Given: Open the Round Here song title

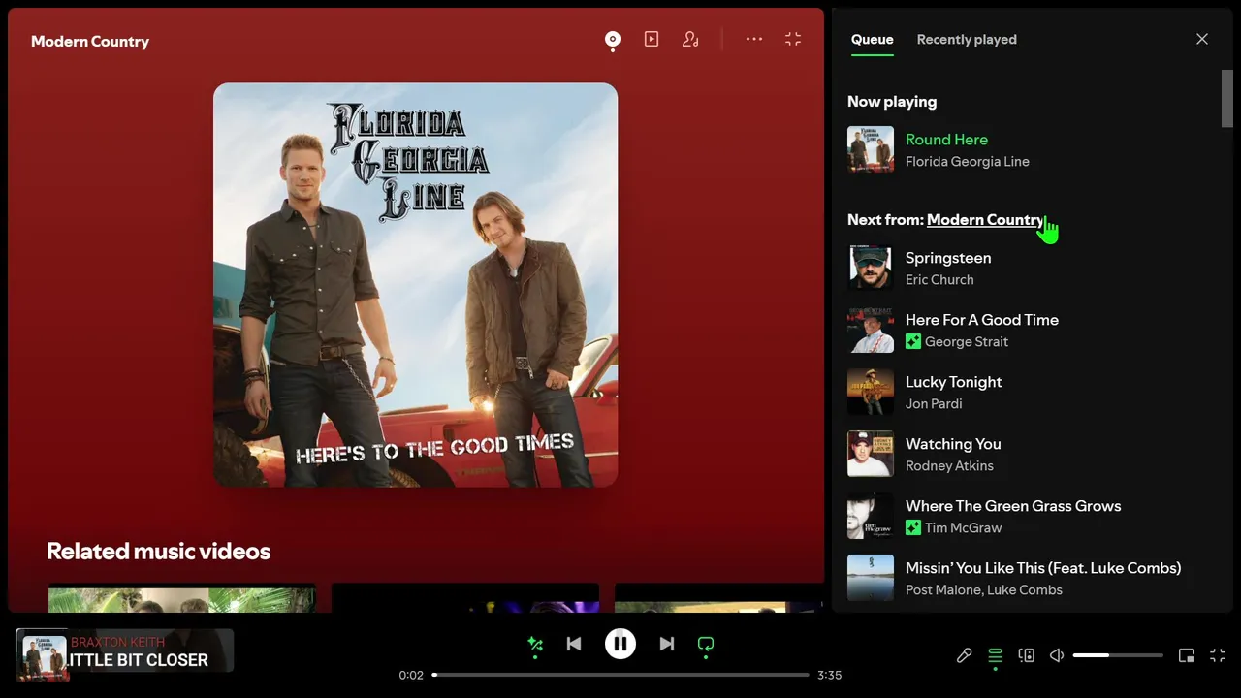Looking at the screenshot, I should [946, 140].
